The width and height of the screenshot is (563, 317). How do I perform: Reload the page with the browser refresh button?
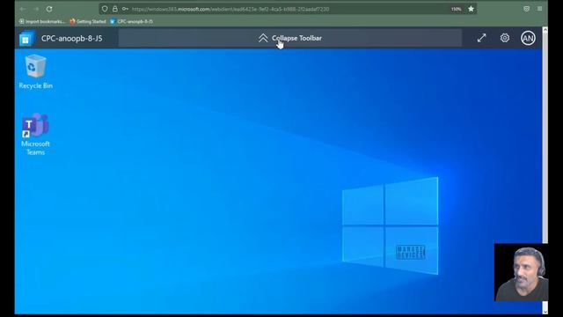tap(49, 9)
